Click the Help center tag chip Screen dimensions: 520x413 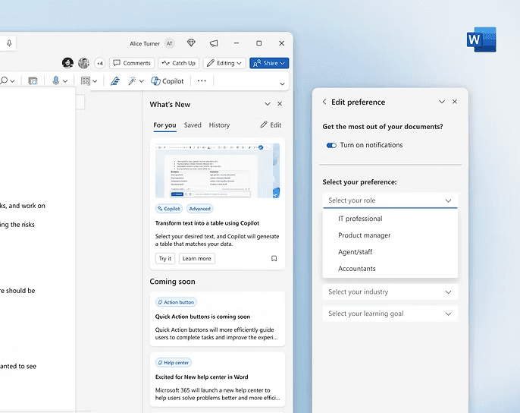click(x=174, y=362)
